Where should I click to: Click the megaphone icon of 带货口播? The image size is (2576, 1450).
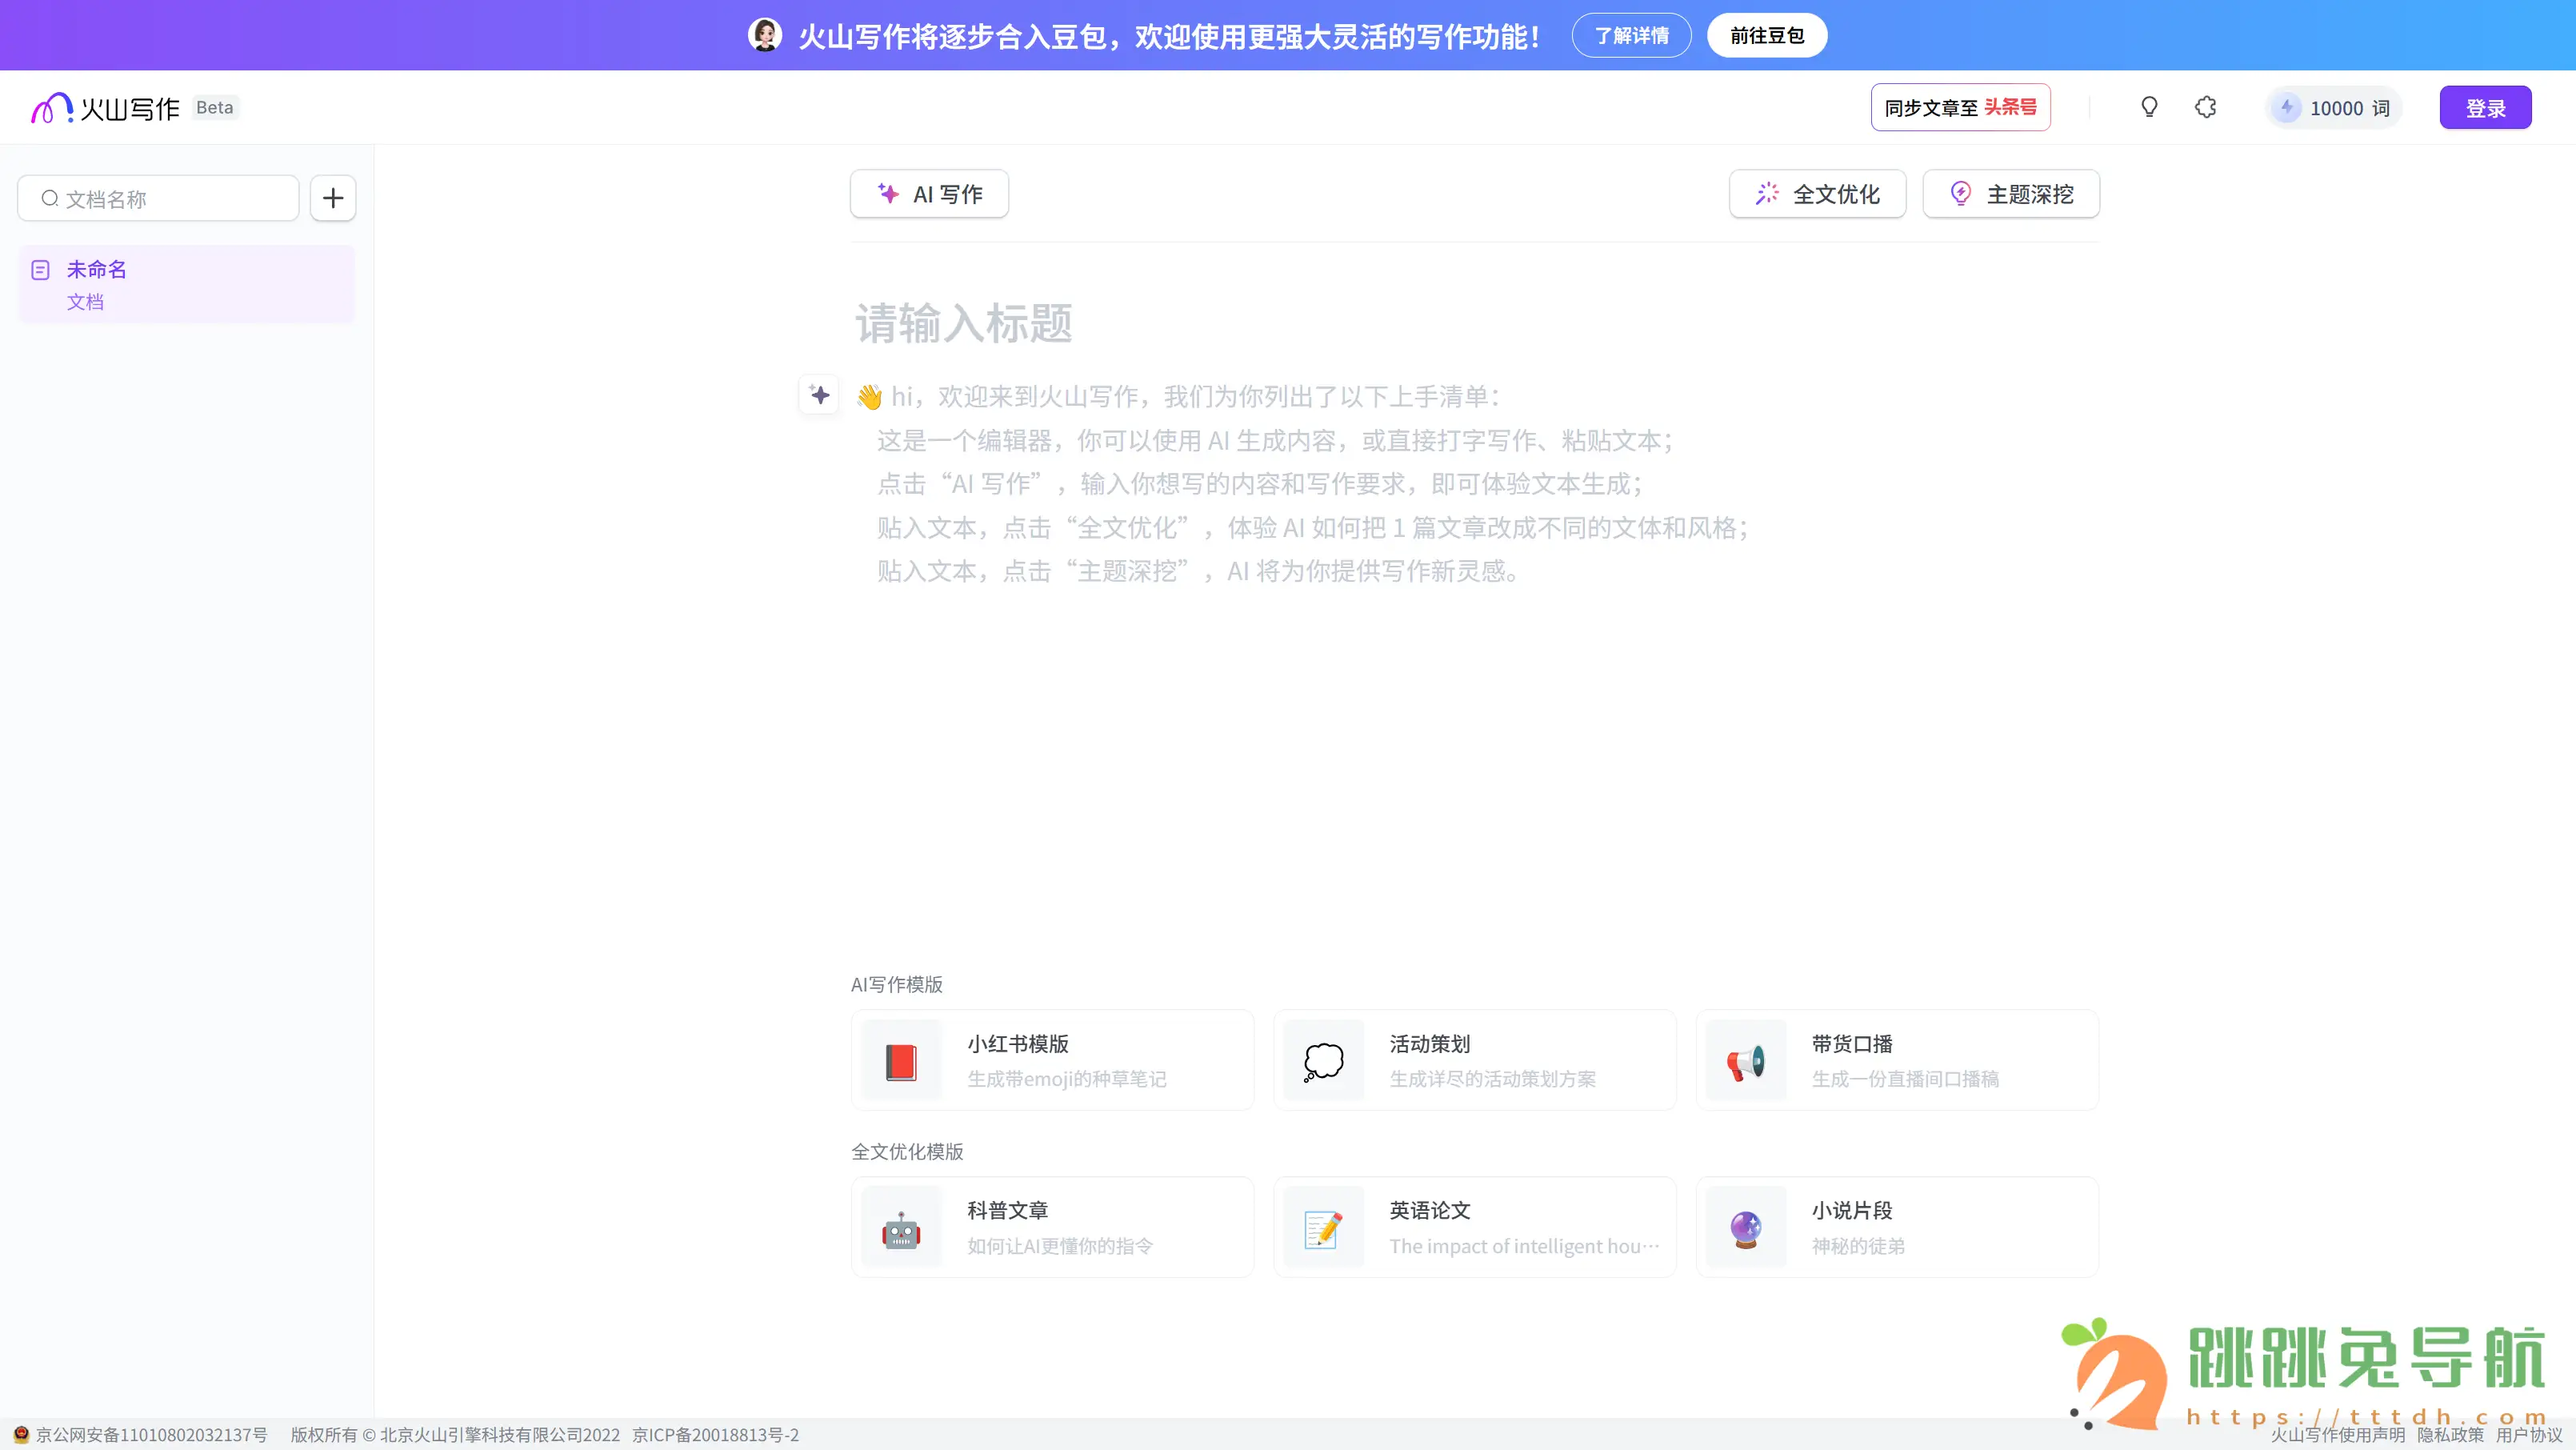pyautogui.click(x=1746, y=1061)
